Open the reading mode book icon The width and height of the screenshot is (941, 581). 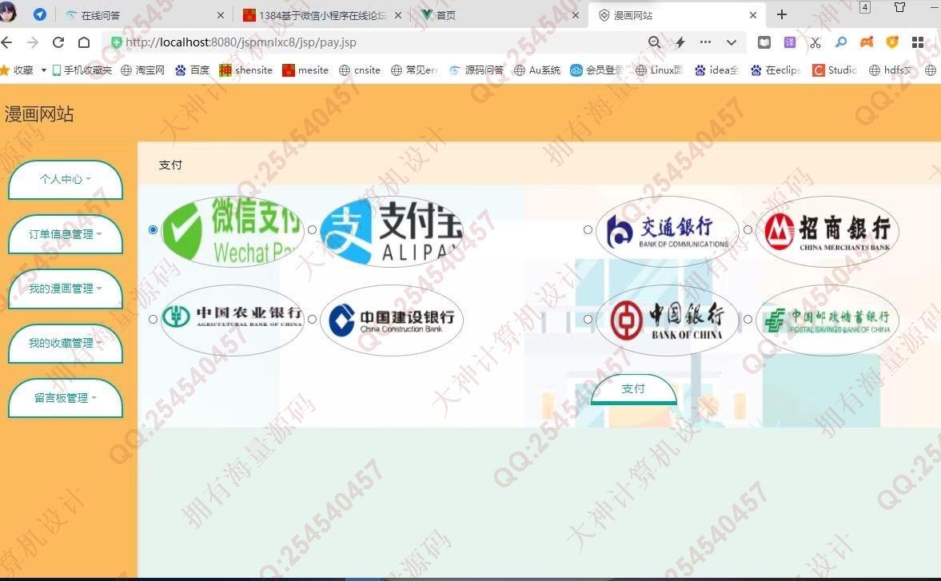(764, 42)
